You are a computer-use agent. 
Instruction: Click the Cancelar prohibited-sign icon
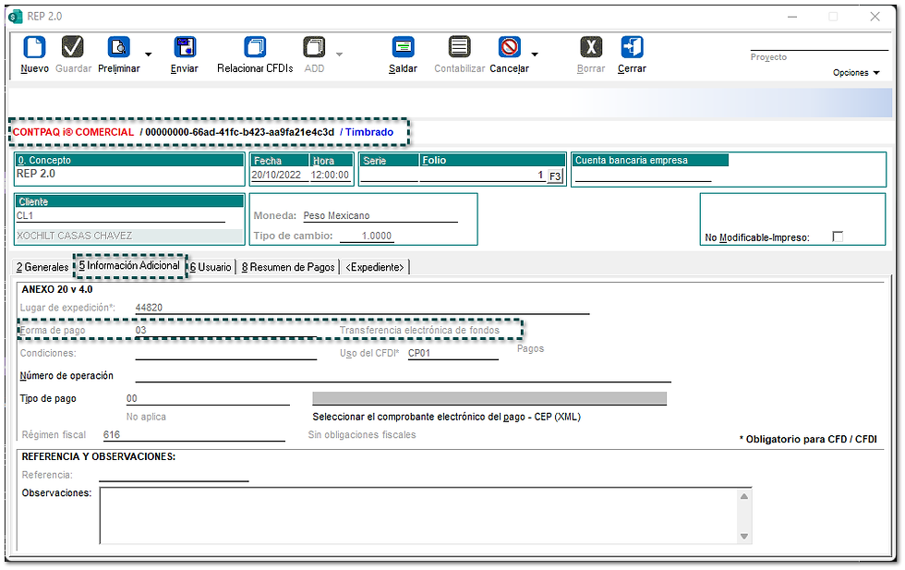[x=510, y=47]
